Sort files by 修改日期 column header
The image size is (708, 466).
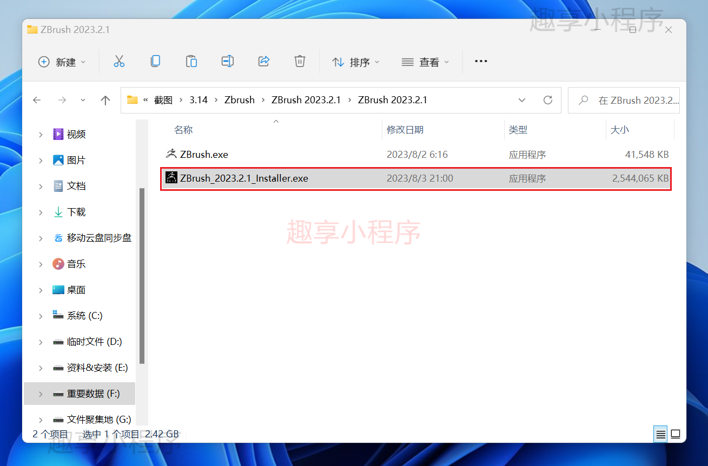click(x=405, y=130)
